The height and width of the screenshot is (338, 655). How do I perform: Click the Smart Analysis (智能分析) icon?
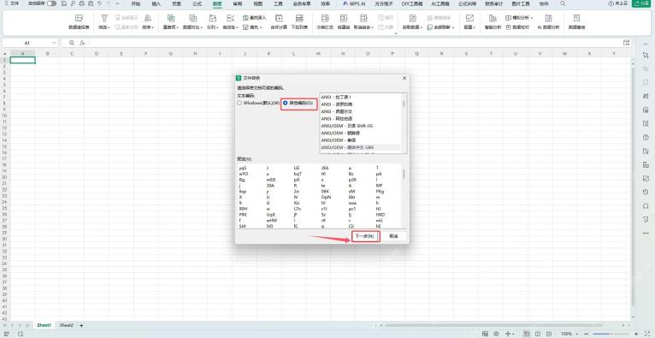(493, 18)
